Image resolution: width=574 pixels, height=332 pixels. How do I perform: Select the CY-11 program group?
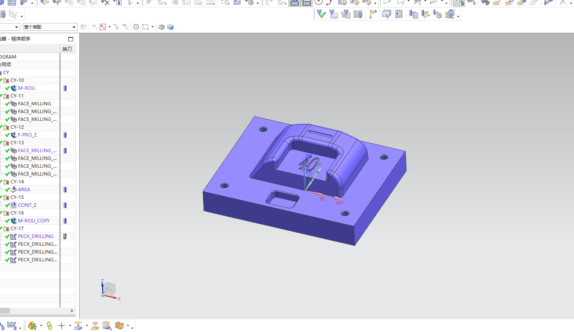pyautogui.click(x=17, y=96)
